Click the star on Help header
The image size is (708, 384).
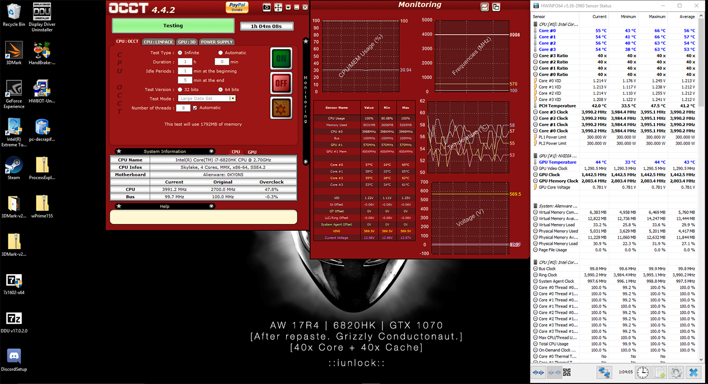pos(119,206)
